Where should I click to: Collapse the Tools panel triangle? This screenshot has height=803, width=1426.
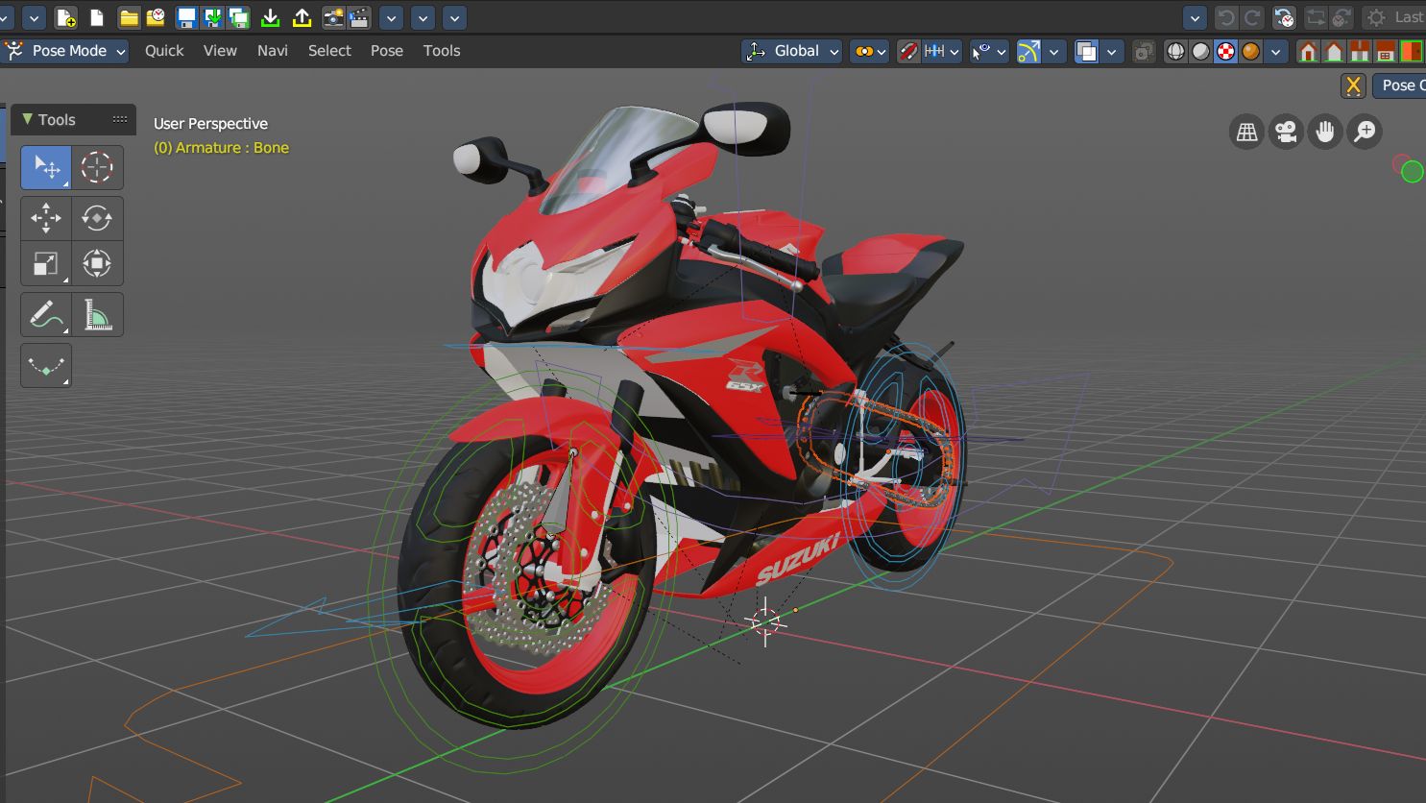[x=27, y=119]
